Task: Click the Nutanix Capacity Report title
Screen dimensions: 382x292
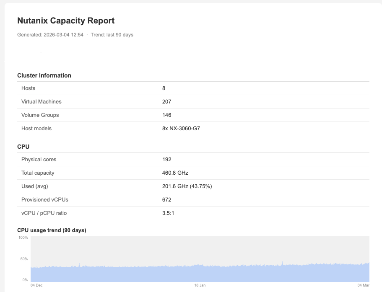Action: coord(66,21)
